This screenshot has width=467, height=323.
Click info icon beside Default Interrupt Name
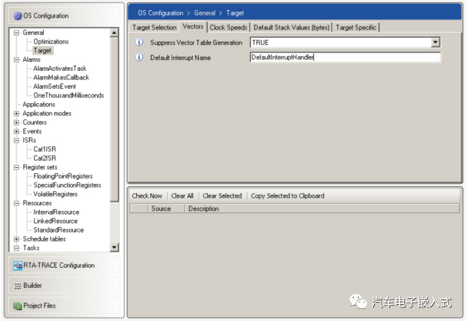[x=139, y=57]
